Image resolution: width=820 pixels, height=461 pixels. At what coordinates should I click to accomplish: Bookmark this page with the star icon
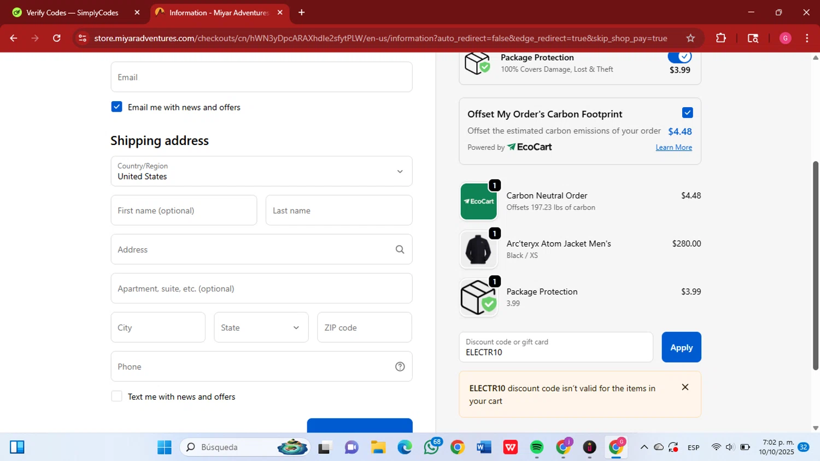tap(690, 38)
